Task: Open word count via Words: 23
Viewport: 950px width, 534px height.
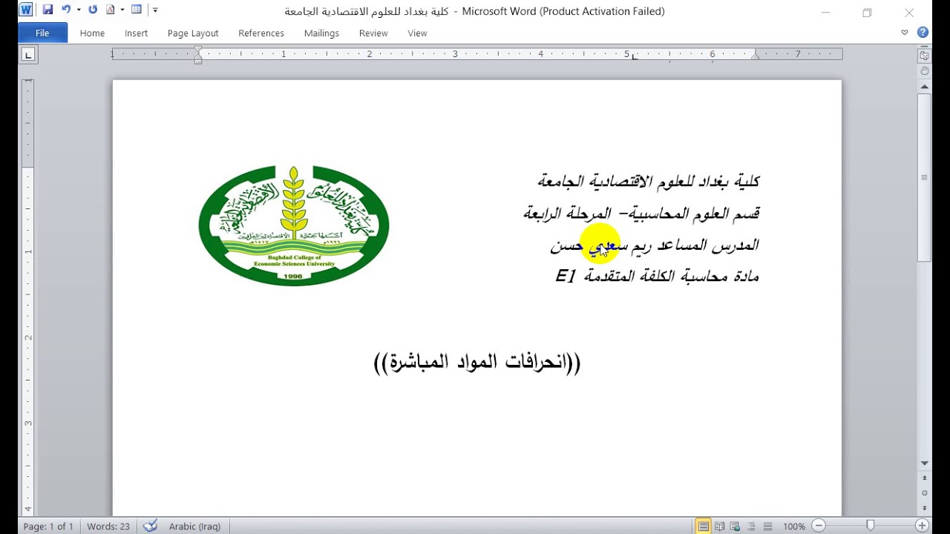Action: coord(108,527)
